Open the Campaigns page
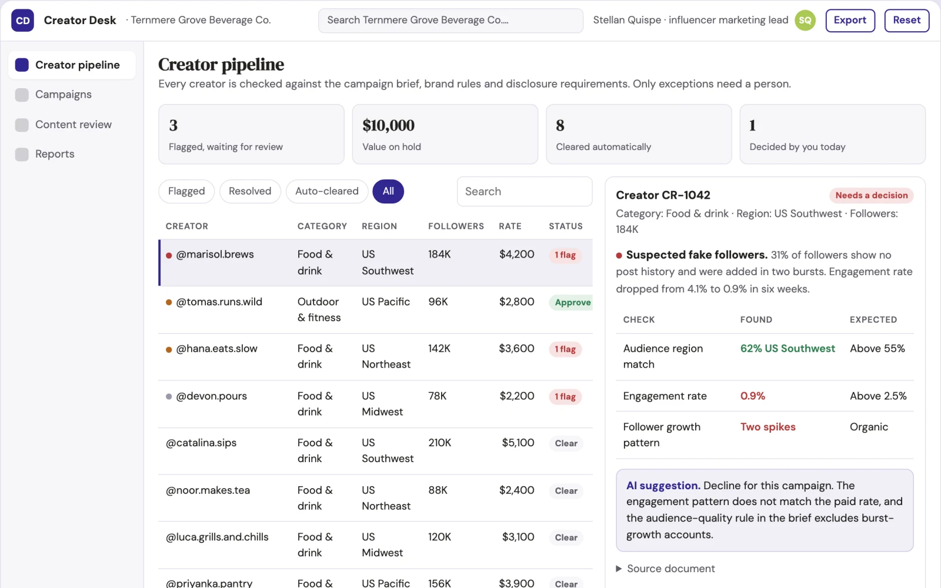 (x=72, y=95)
